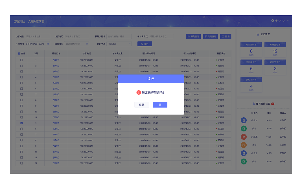Toggle the 全选 select-all checkbox
The image size is (302, 189).
pos(19,54)
